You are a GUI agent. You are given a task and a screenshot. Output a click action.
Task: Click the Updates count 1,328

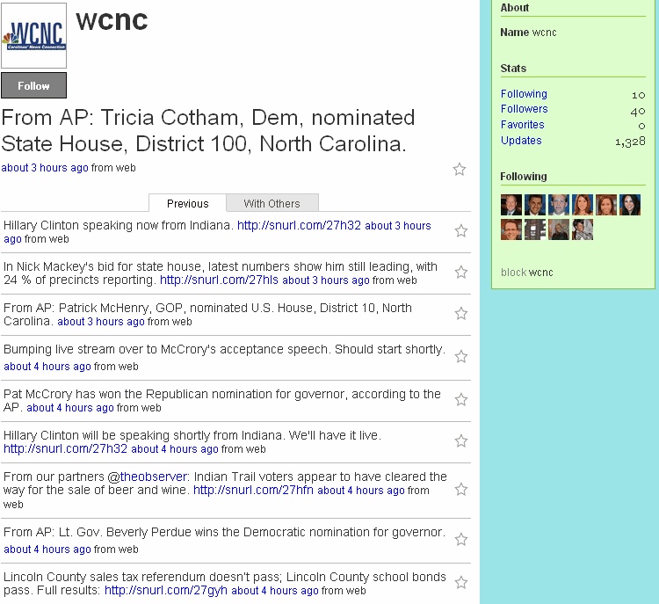click(x=630, y=142)
